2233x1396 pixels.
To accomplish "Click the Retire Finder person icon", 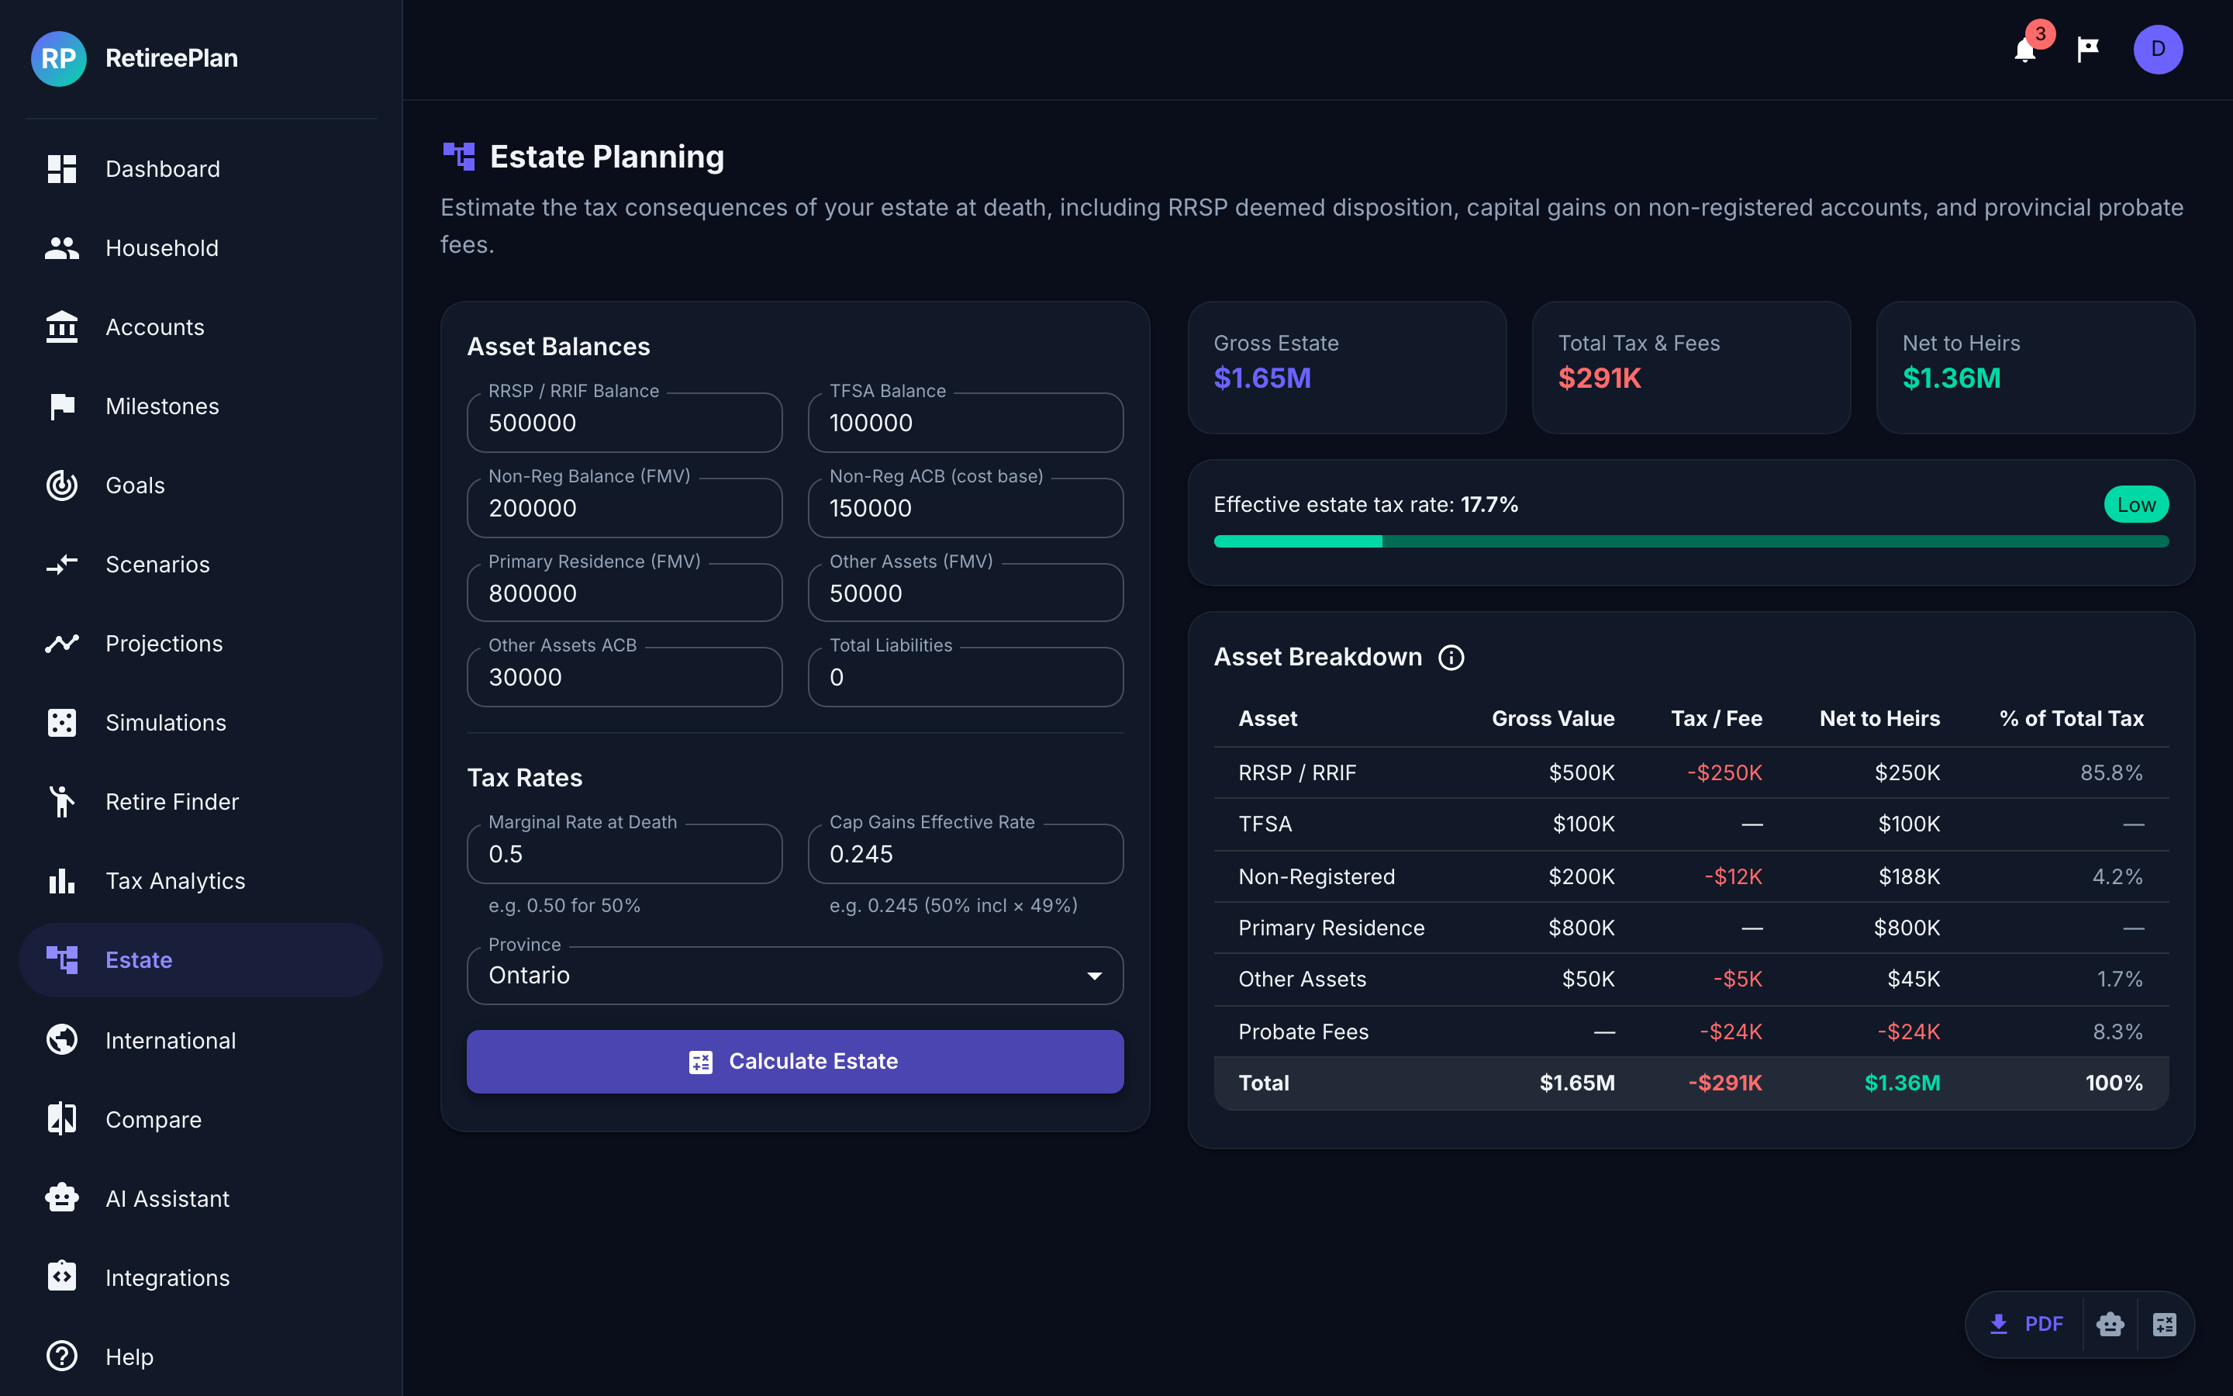I will coord(62,801).
